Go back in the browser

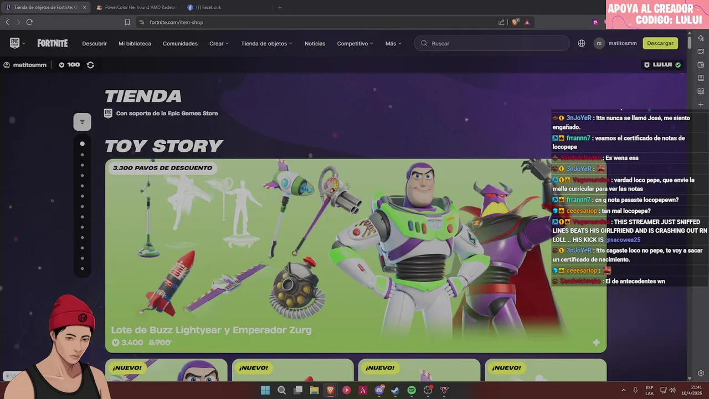7,22
